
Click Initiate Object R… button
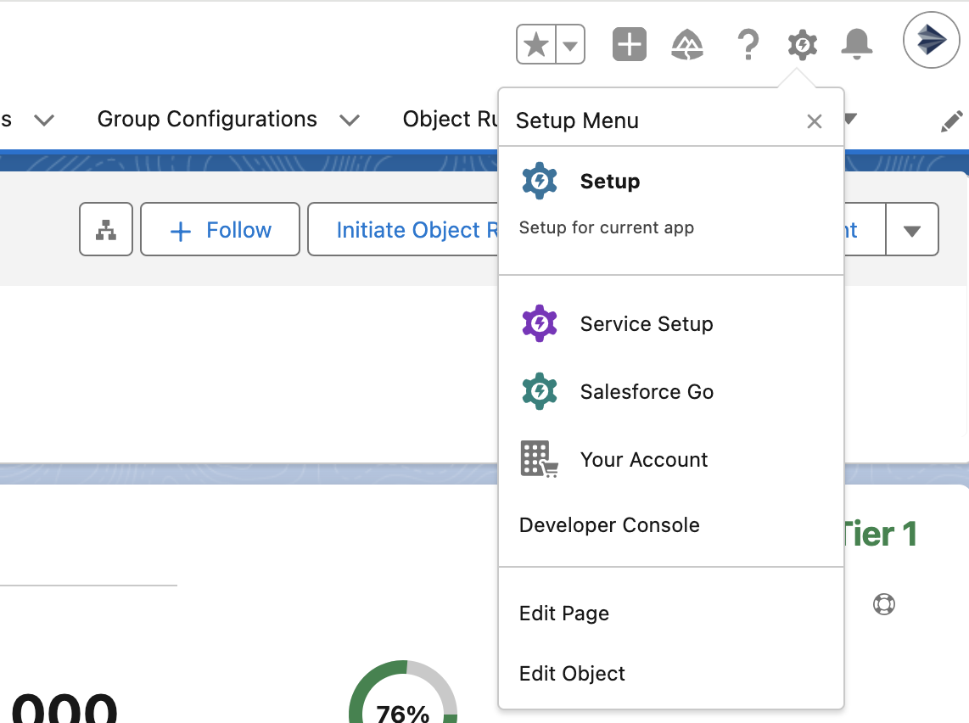(403, 229)
